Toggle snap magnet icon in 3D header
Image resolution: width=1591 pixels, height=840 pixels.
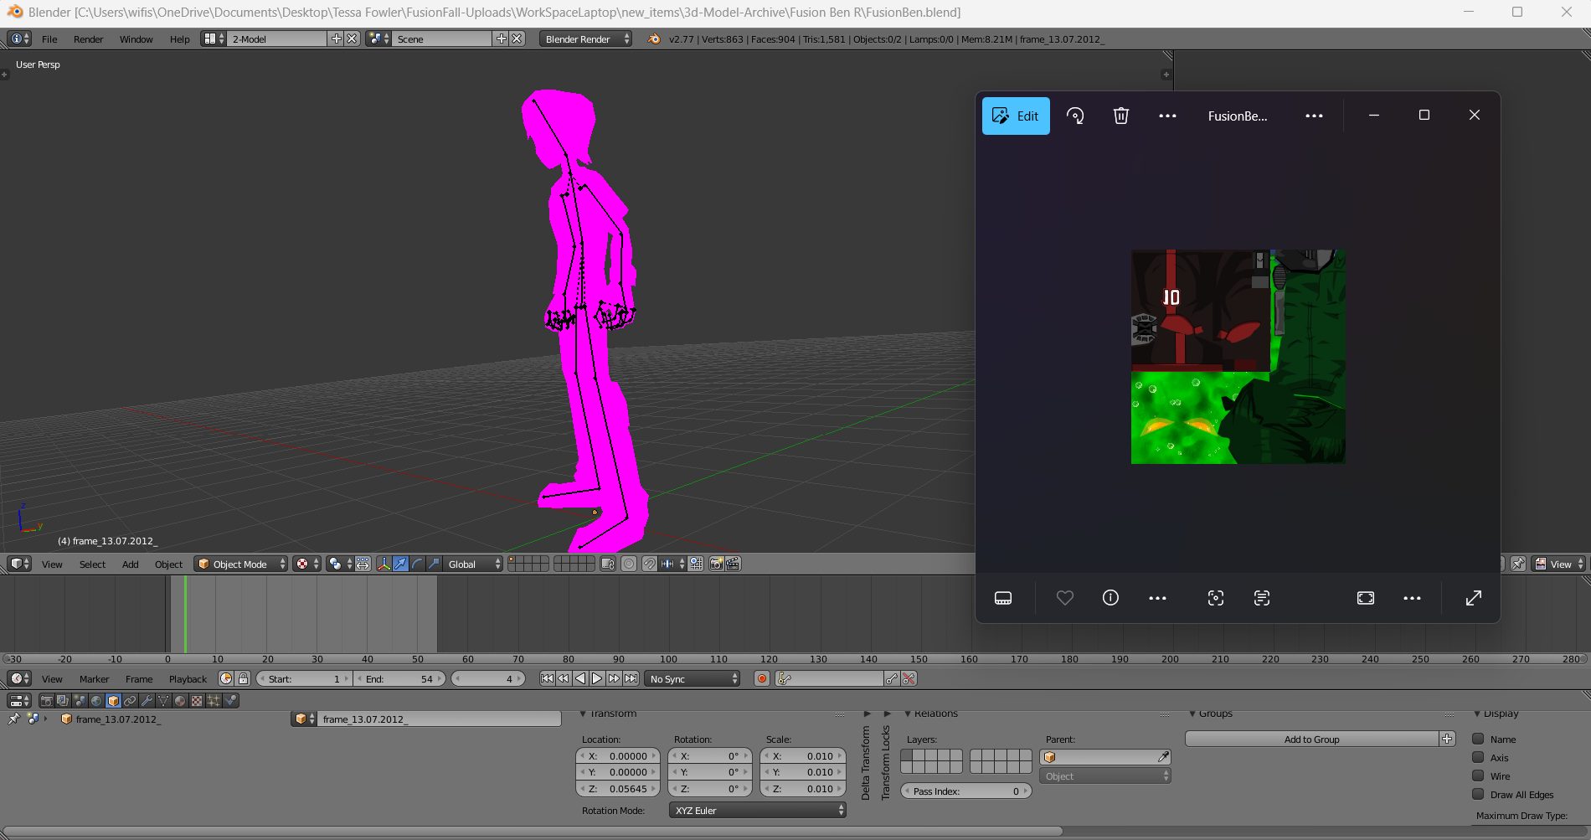(x=649, y=564)
